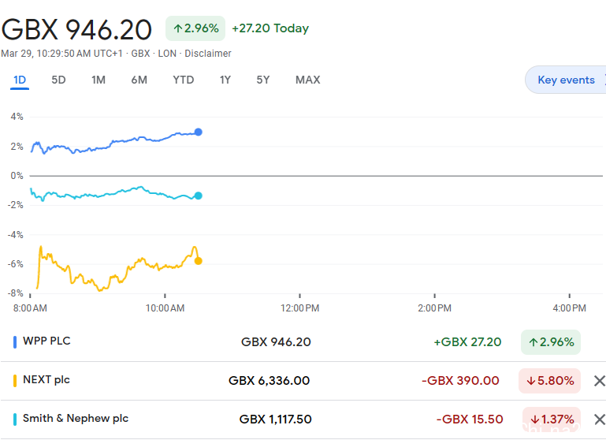Viewport: 606px width, 440px height.
Task: Click the Smith & Nephew 1.37% down badge
Action: [552, 419]
